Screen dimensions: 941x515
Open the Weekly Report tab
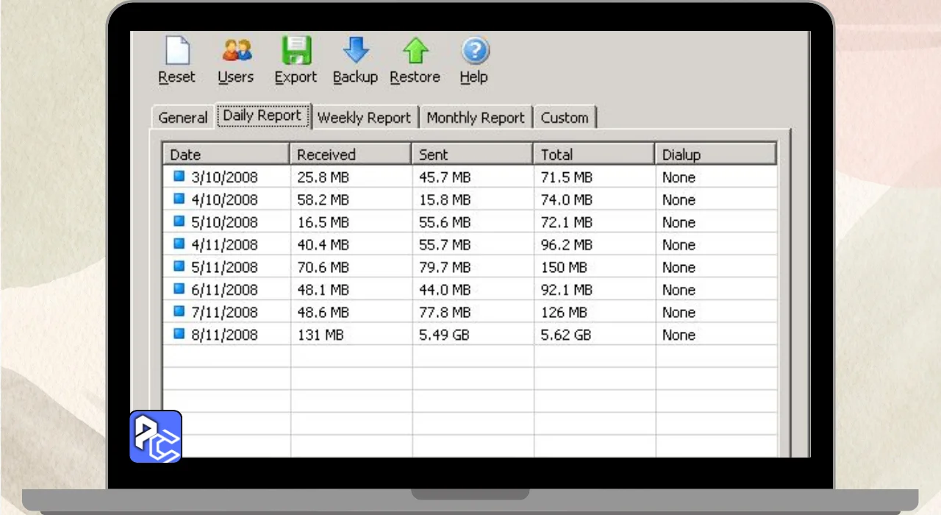pyautogui.click(x=364, y=118)
